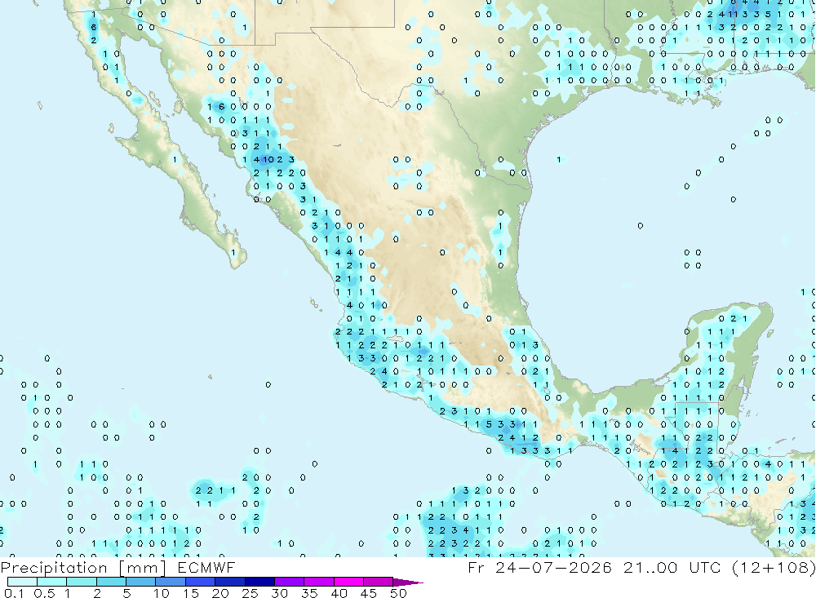Click the forecast offset text "(12+108)"

click(774, 567)
